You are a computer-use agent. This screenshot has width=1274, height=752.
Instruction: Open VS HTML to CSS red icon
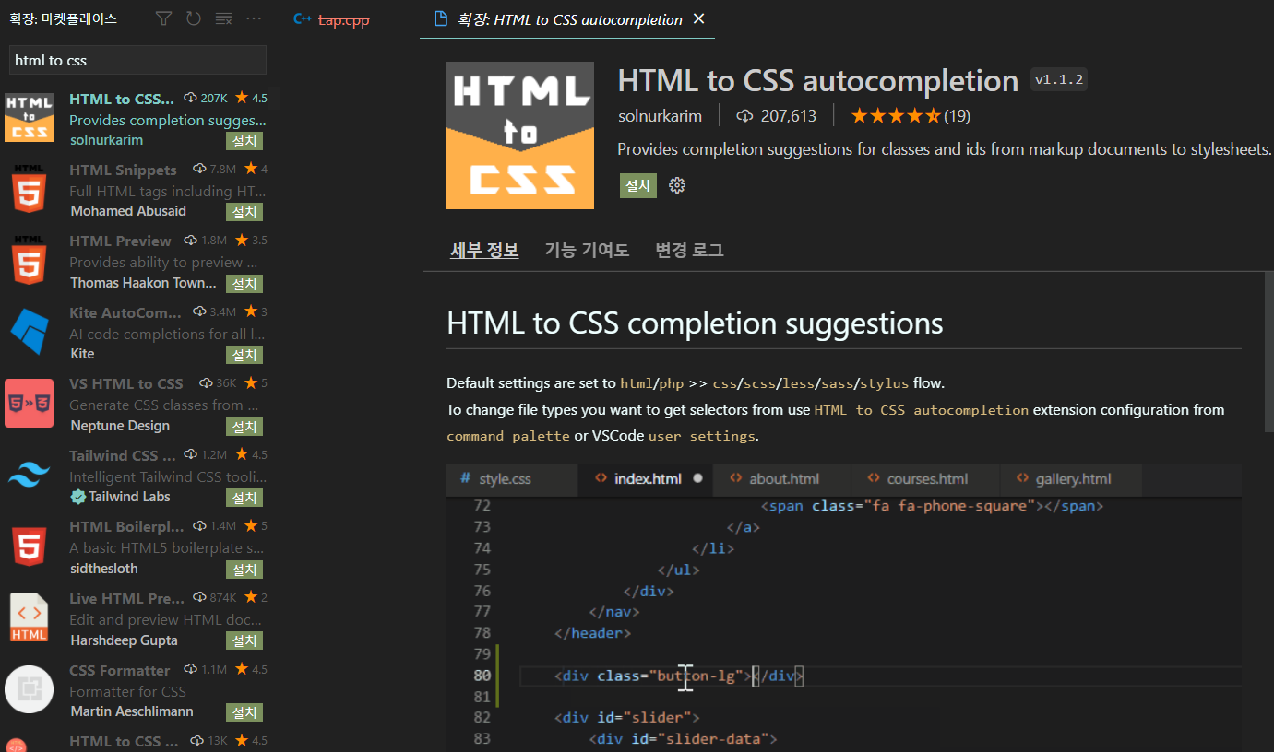(x=29, y=403)
